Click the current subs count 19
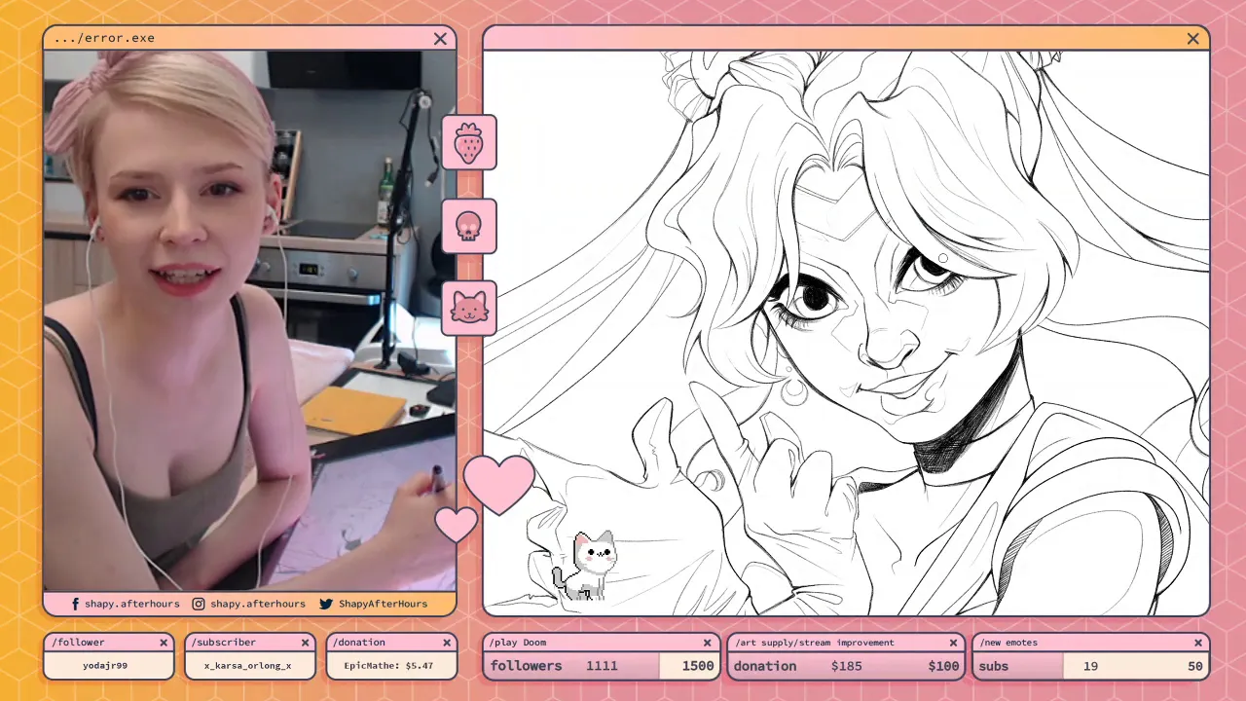1246x701 pixels. click(x=1090, y=666)
